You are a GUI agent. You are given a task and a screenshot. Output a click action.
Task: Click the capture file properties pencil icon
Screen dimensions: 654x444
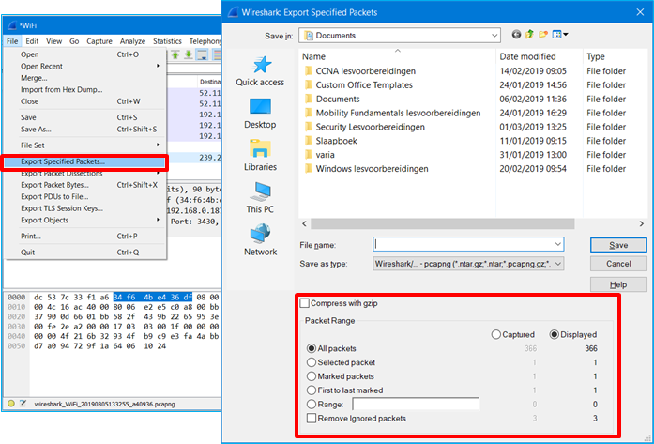coord(23,404)
